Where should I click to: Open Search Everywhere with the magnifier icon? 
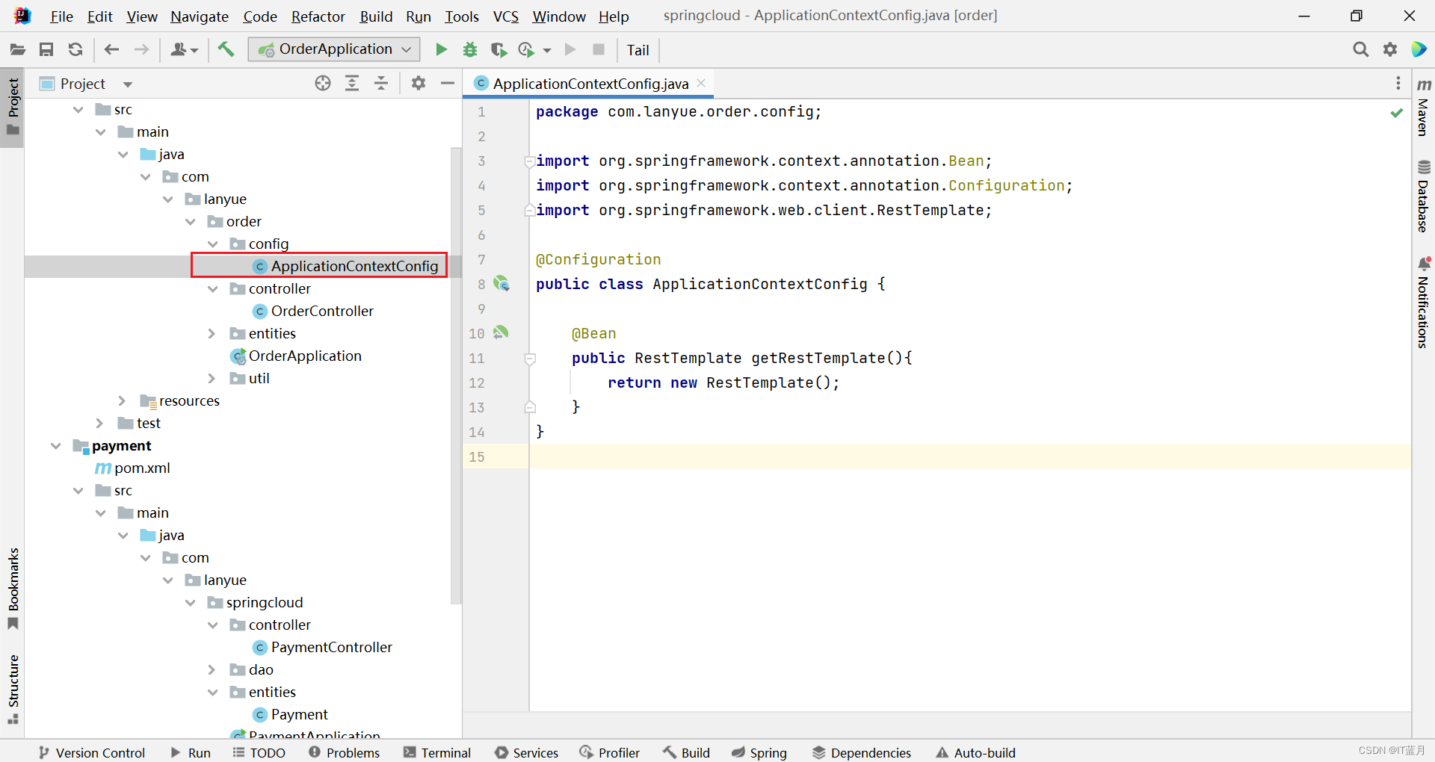(x=1360, y=49)
